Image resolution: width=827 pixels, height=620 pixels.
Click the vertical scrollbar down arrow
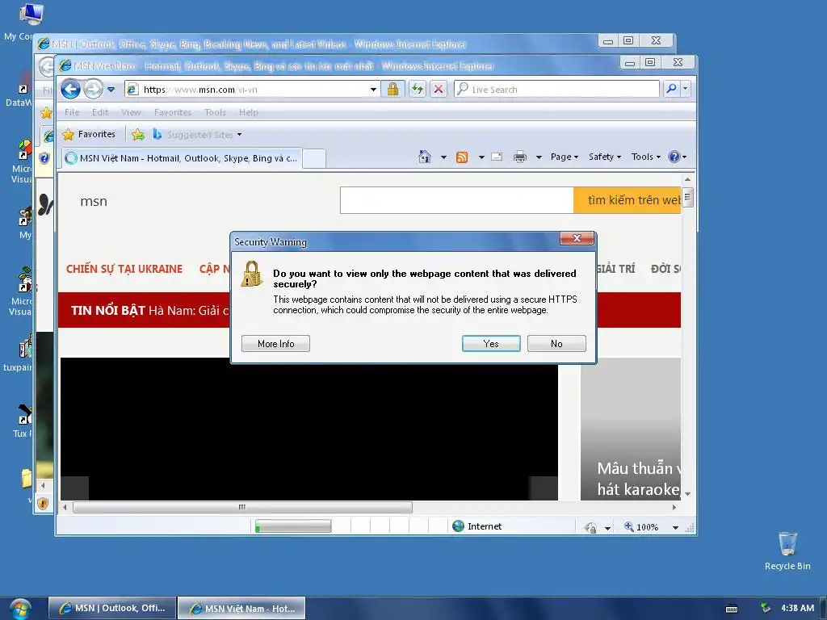pyautogui.click(x=687, y=494)
